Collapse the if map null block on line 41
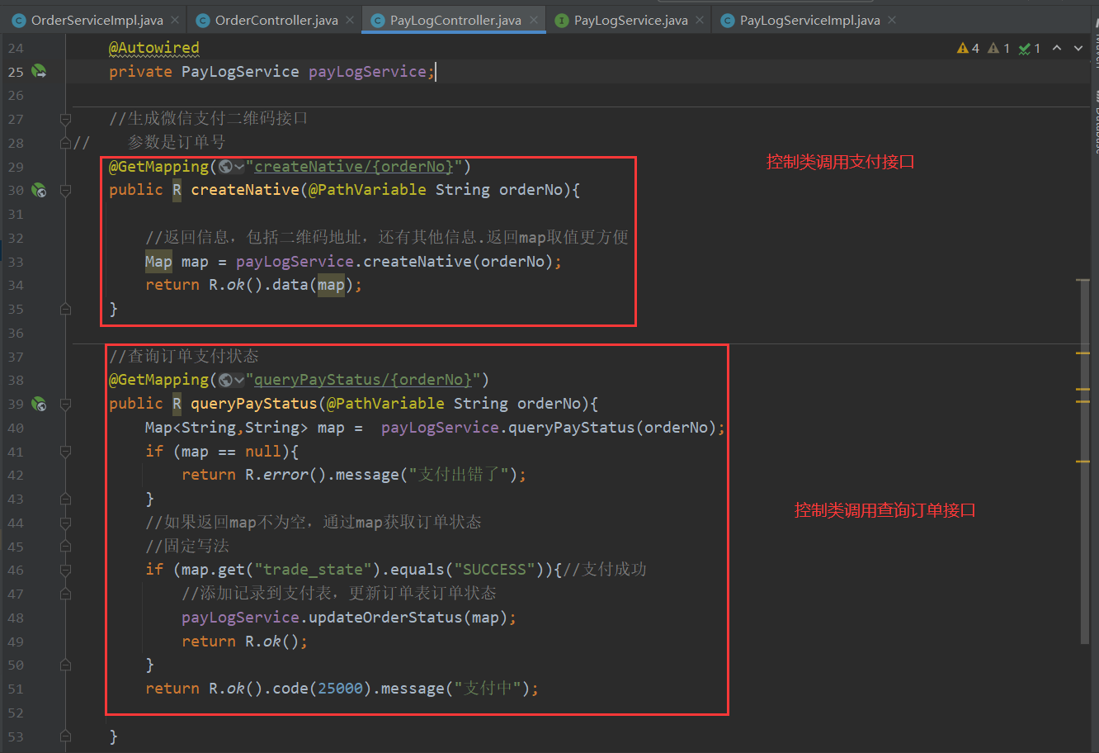 click(x=65, y=452)
